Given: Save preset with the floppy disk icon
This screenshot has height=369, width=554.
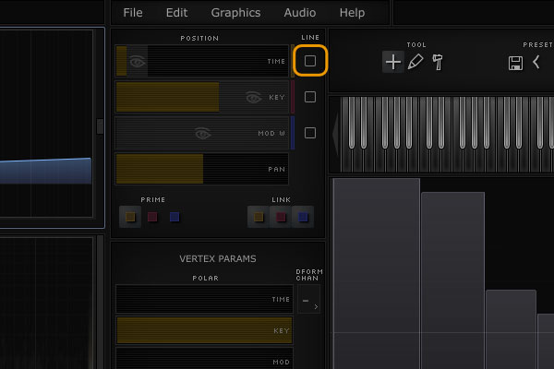Looking at the screenshot, I should pyautogui.click(x=515, y=63).
